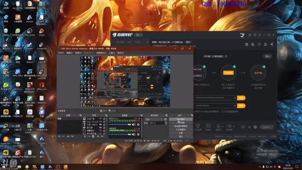
Task: Toggle visibility of fourth source row
Action: pos(100,127)
